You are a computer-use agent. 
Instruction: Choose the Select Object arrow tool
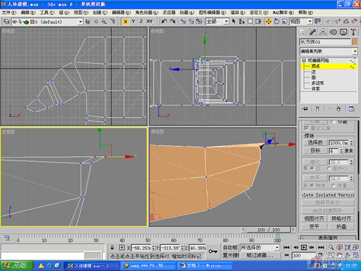pyautogui.click(x=234, y=22)
